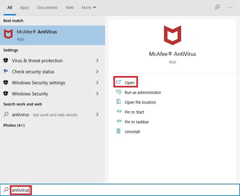
Task: Click the McAfee shield icon in Best match
Action: click(8, 34)
